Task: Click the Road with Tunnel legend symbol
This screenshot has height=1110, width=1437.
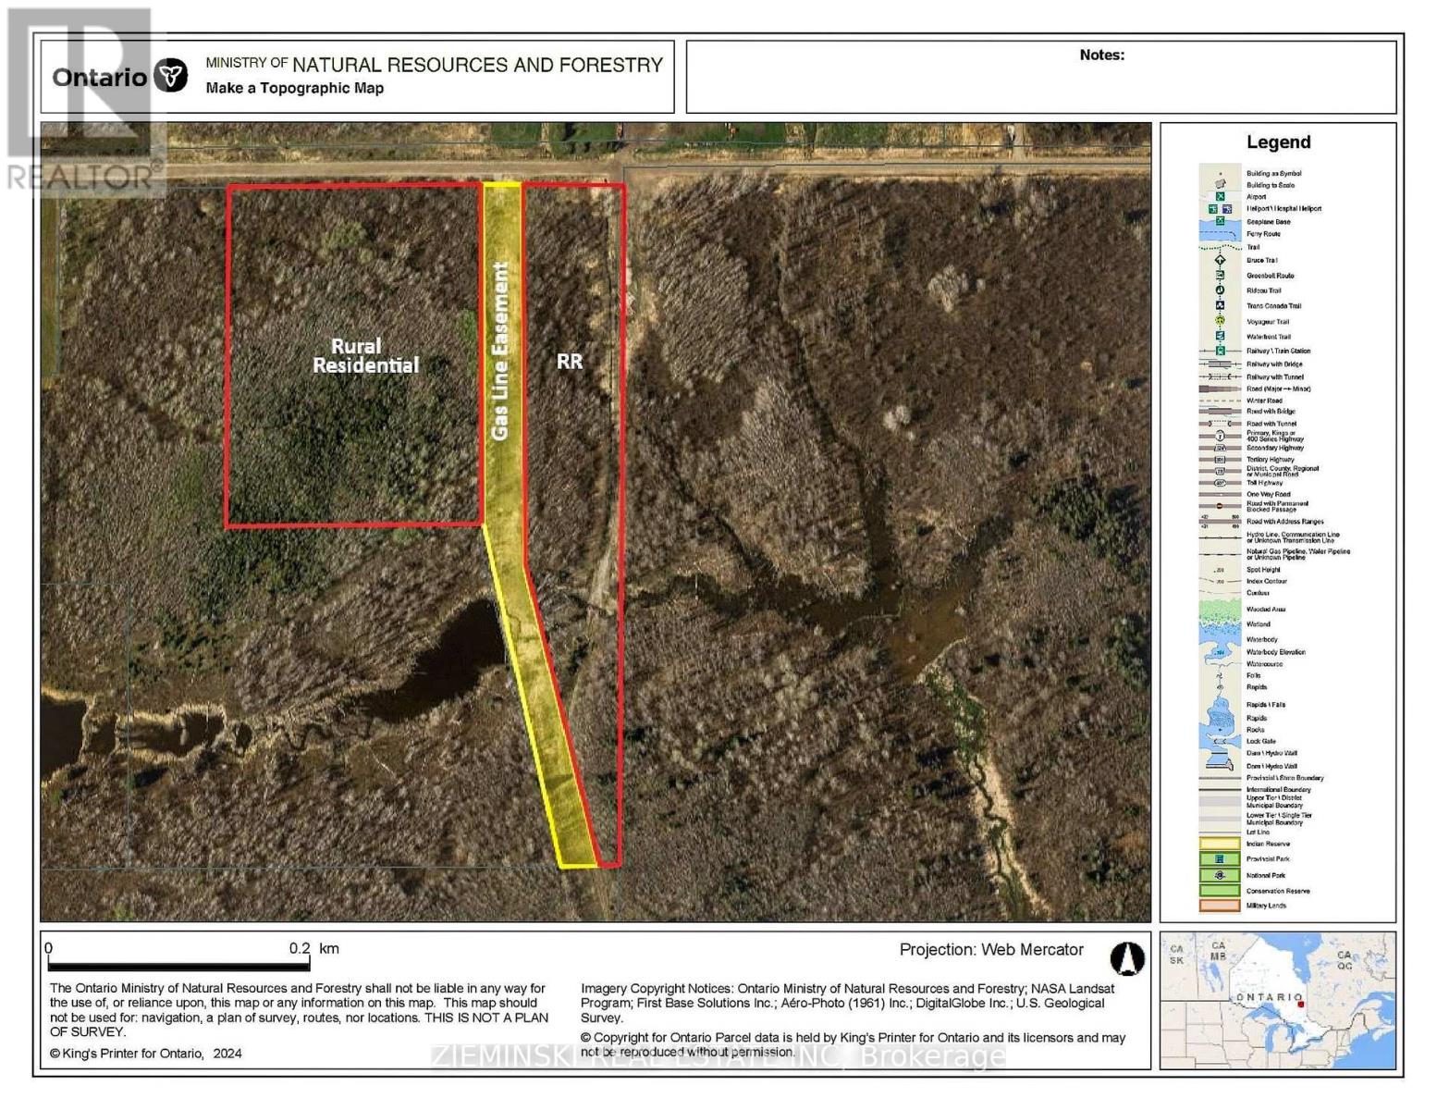Action: point(1220,424)
